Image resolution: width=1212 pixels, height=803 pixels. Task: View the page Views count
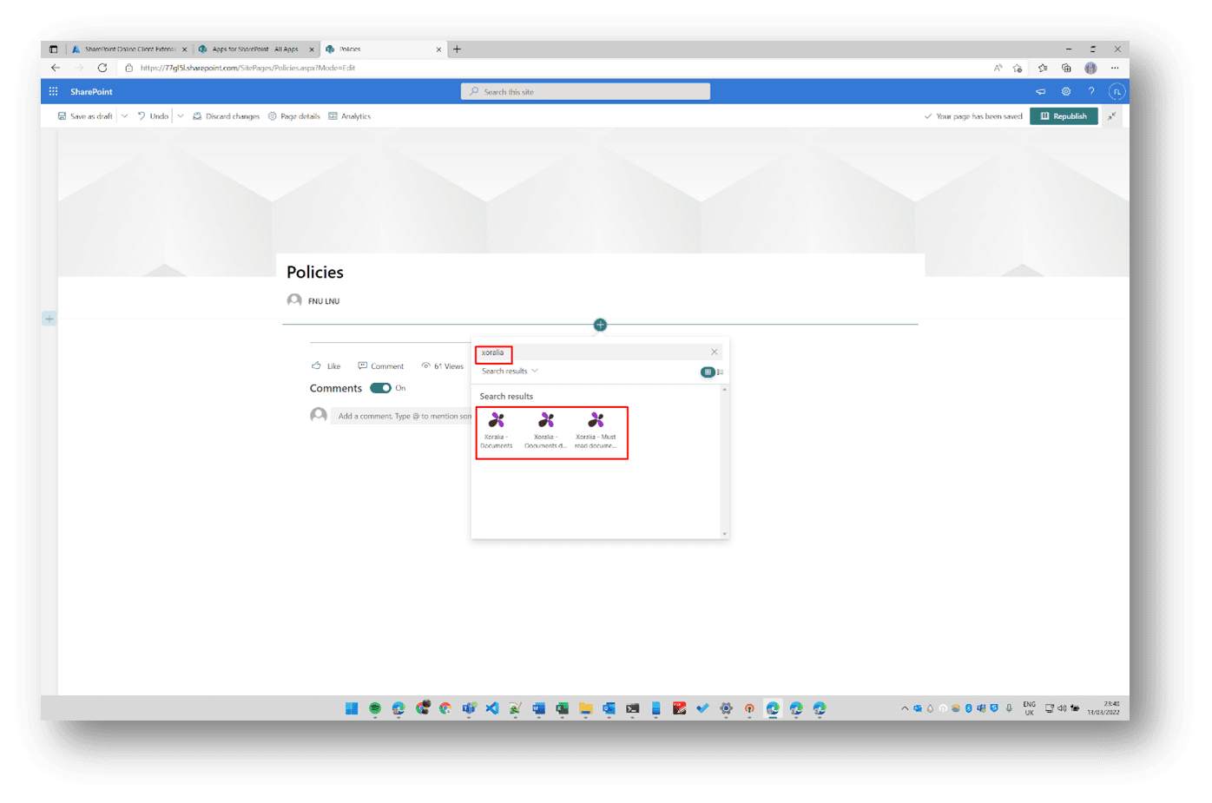coord(442,366)
